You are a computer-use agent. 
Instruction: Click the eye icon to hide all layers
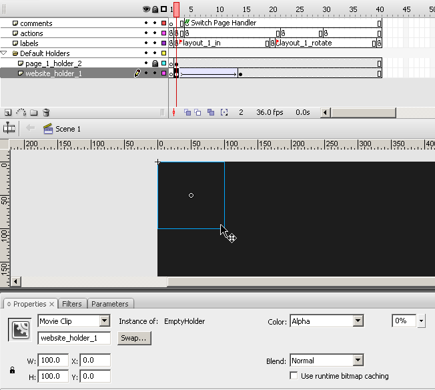146,9
